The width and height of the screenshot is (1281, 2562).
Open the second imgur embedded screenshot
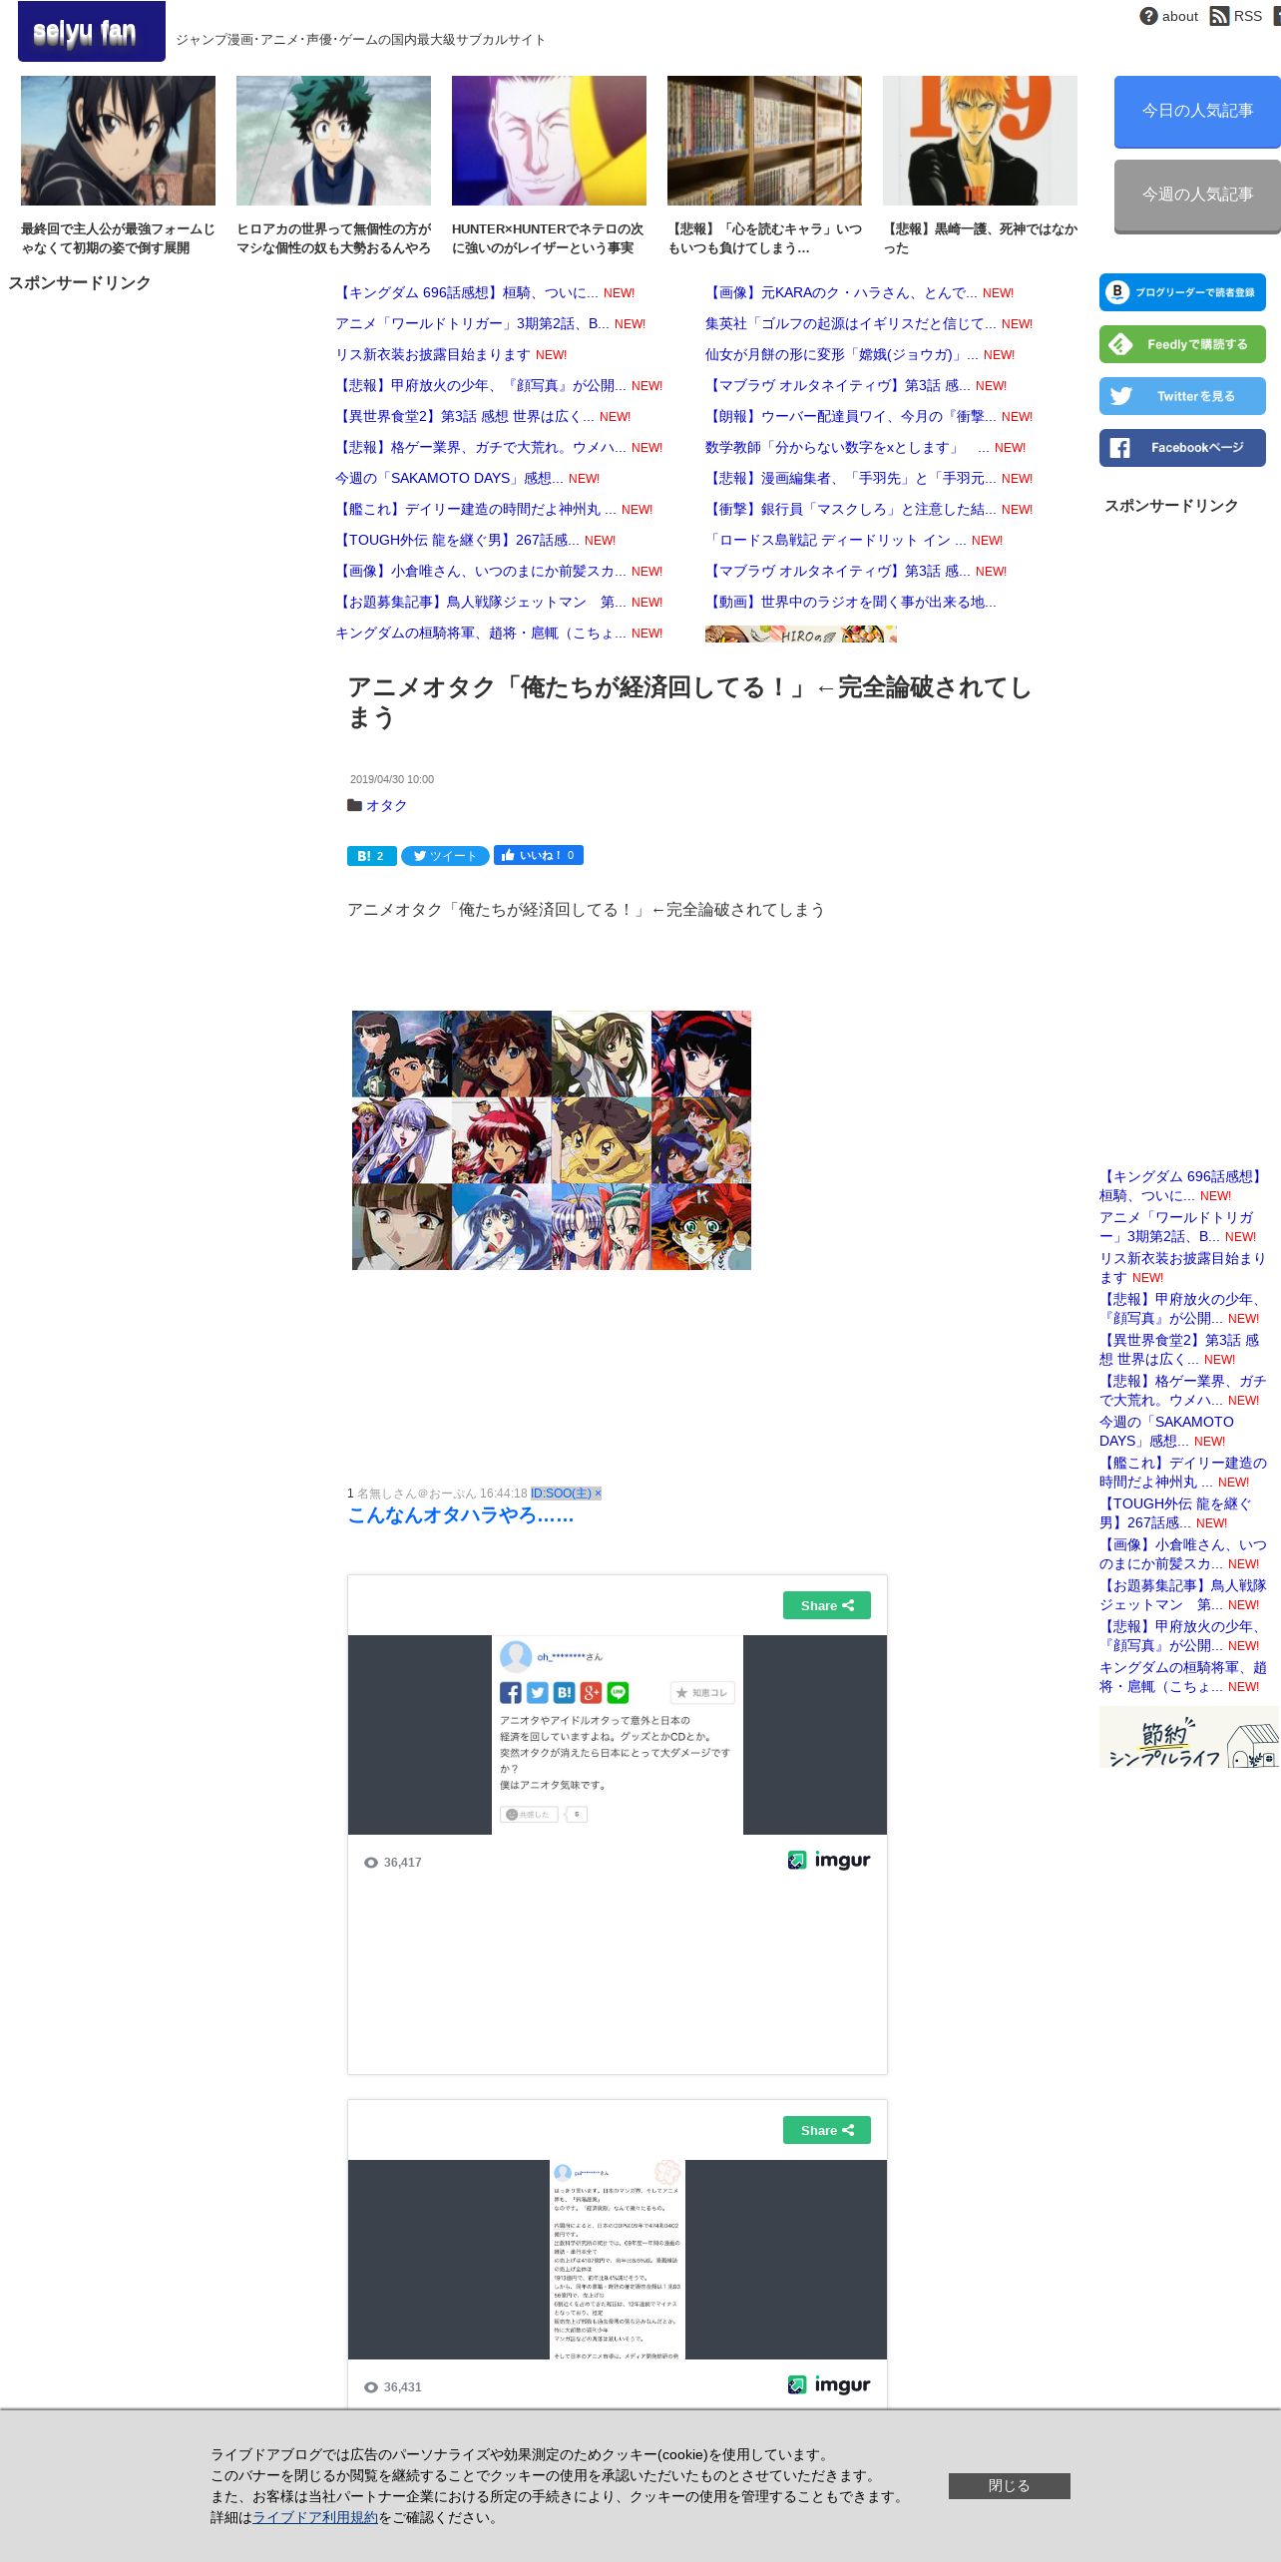pos(618,2259)
